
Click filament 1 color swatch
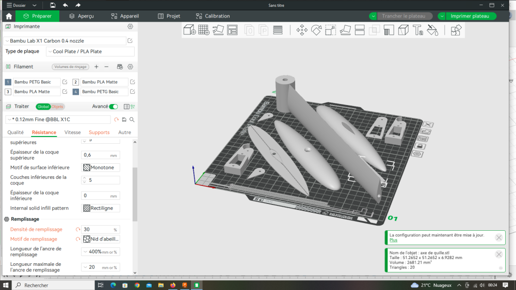(x=8, y=82)
